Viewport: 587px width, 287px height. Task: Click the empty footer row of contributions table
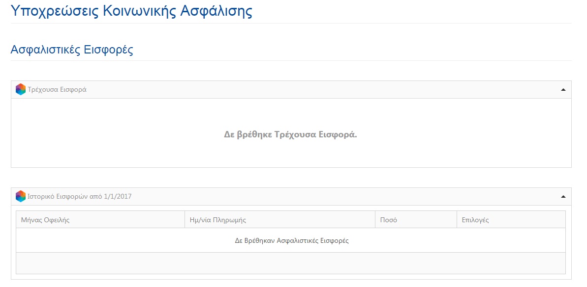290,263
